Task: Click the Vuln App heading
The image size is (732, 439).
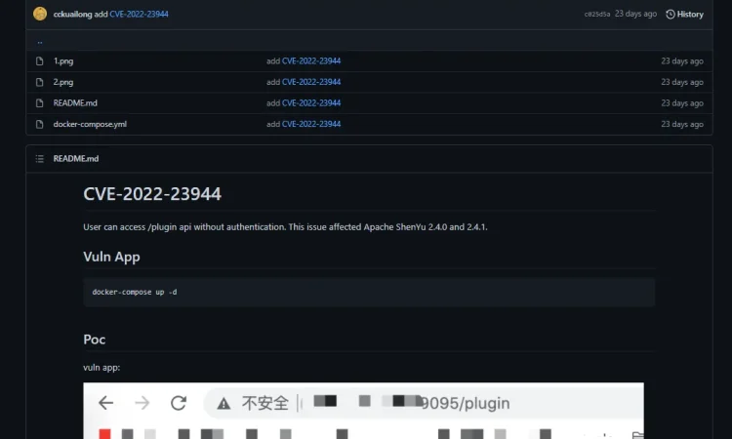Action: (111, 257)
